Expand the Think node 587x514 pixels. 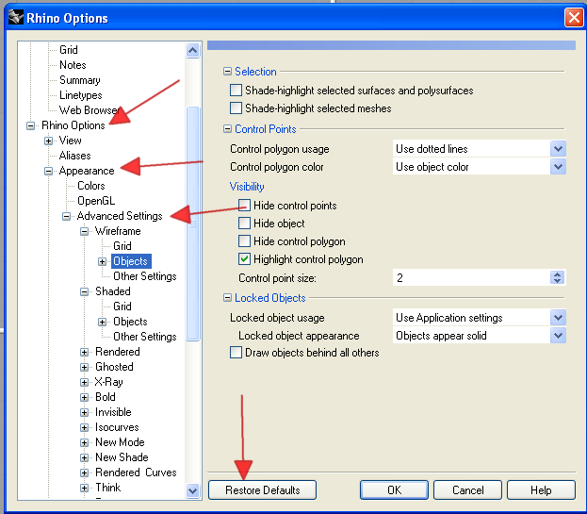pos(84,488)
